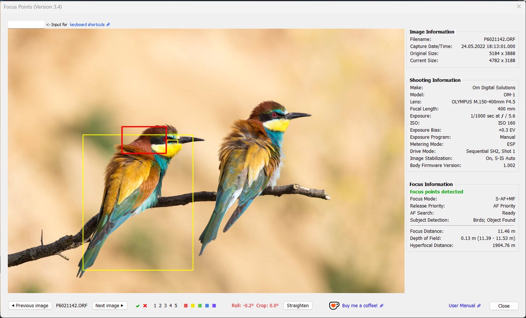
Task: Set rating to 2
Action: 160,306
